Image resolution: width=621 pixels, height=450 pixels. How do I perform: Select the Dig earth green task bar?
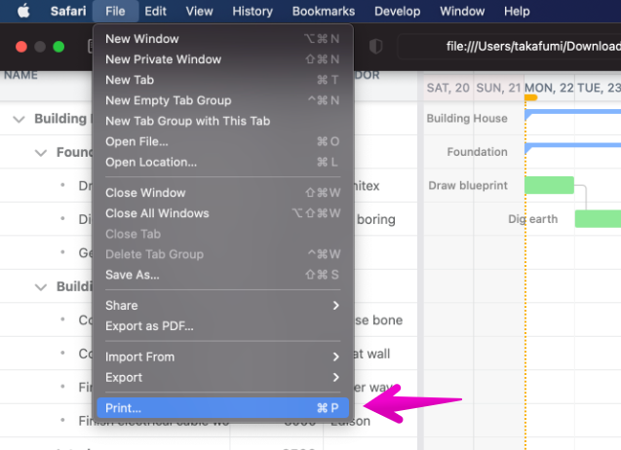(x=597, y=219)
